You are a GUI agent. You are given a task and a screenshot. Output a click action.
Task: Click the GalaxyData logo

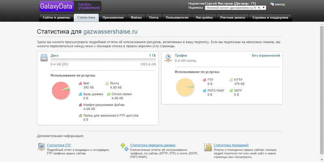point(56,6)
